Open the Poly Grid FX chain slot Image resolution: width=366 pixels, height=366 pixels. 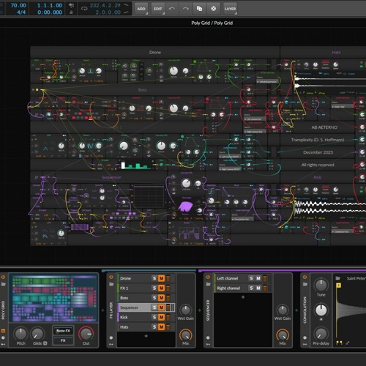[x=63, y=340]
